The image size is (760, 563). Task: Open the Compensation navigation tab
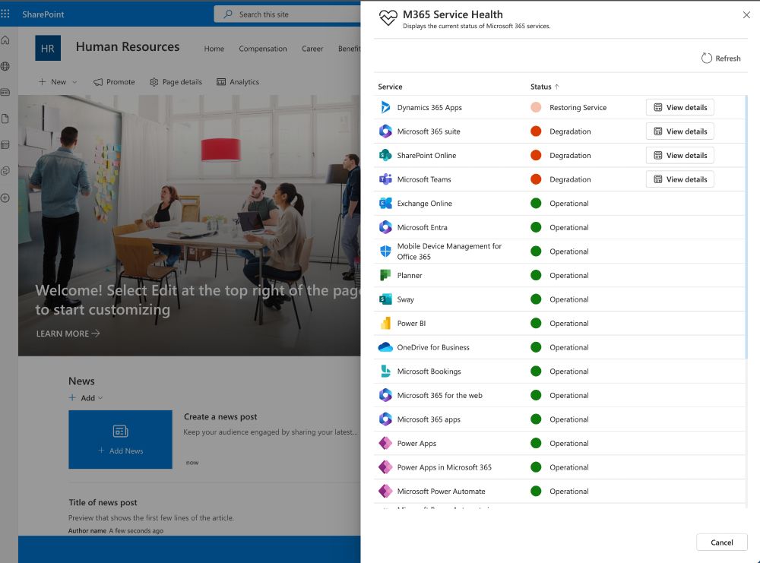(263, 49)
